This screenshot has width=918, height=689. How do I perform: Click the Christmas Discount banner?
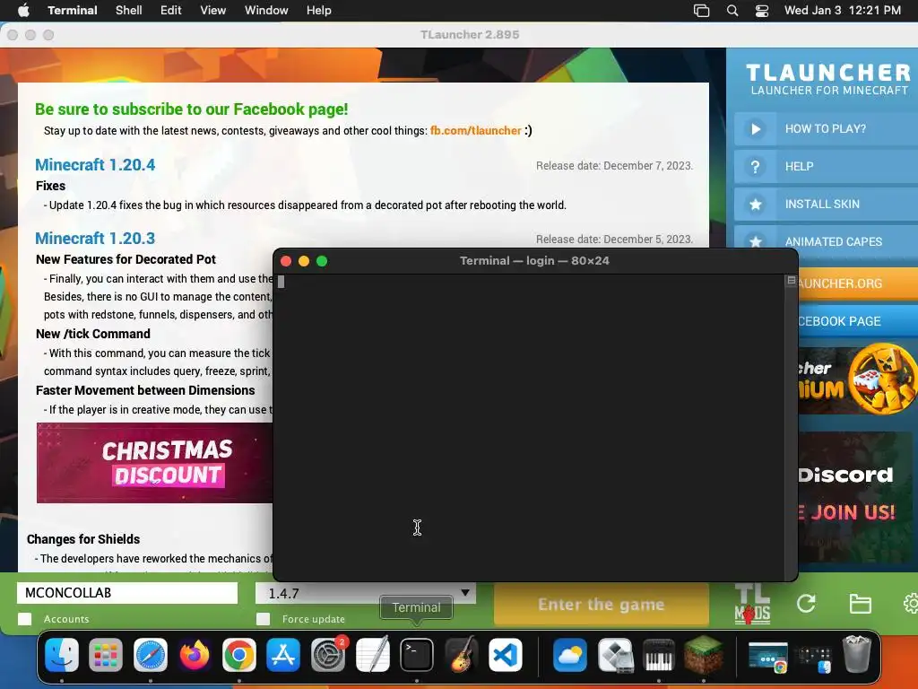(155, 463)
